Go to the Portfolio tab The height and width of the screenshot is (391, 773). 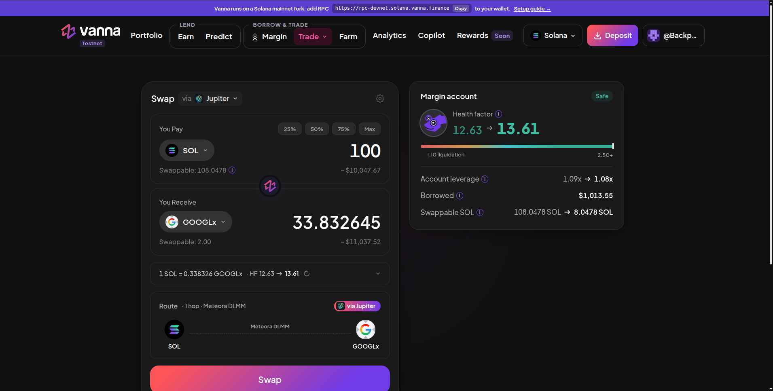tap(146, 36)
